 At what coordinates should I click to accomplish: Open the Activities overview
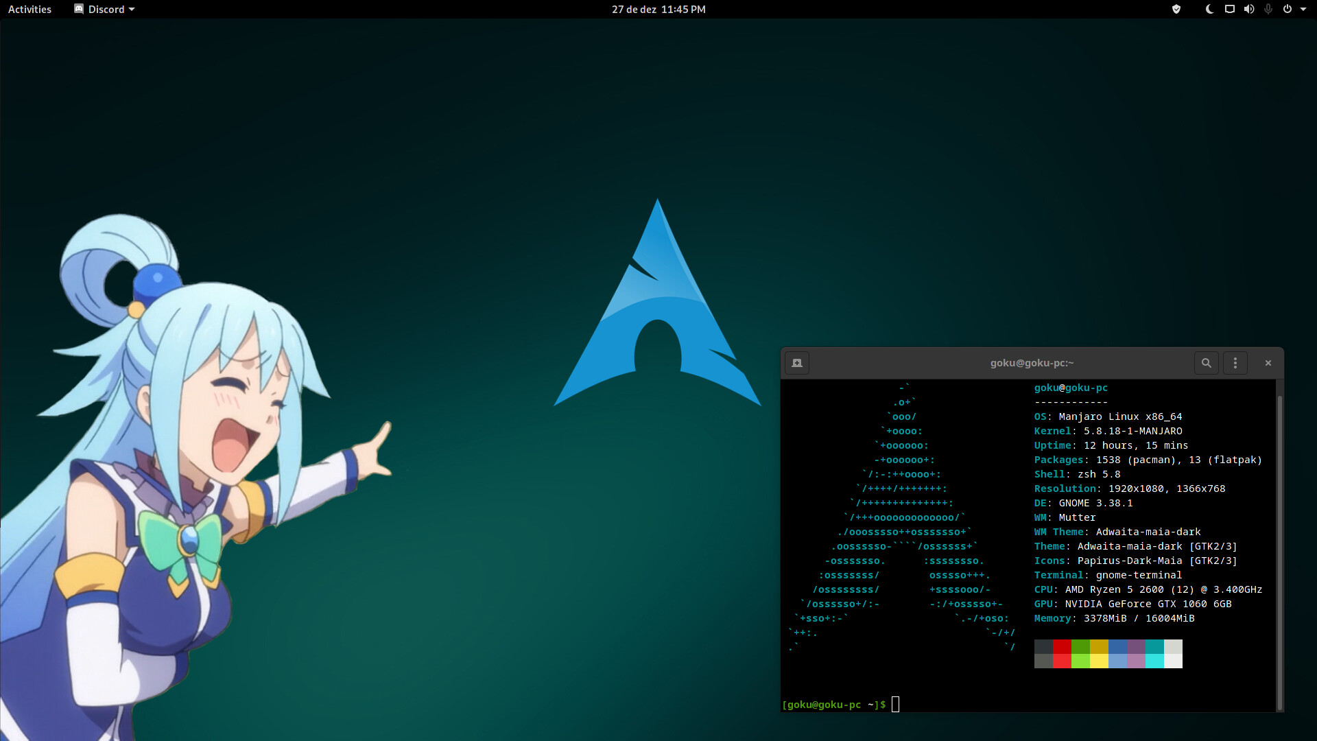[x=29, y=9]
